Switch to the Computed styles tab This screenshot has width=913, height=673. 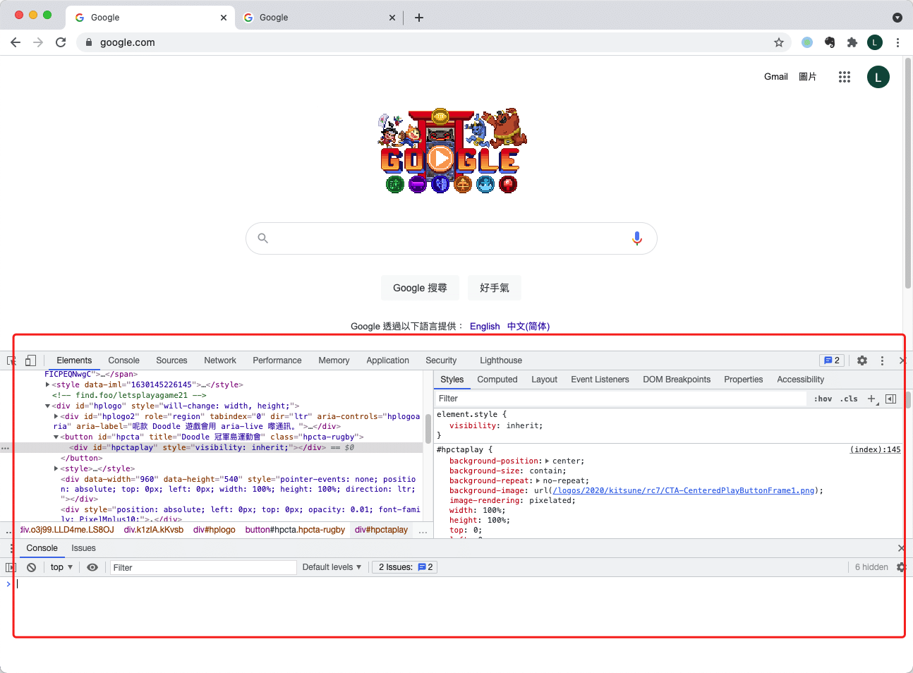[497, 380]
